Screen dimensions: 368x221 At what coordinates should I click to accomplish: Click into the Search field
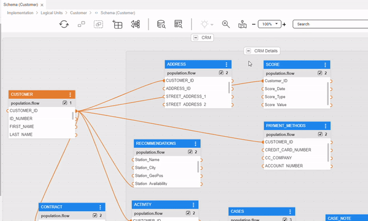pyautogui.click(x=331, y=24)
